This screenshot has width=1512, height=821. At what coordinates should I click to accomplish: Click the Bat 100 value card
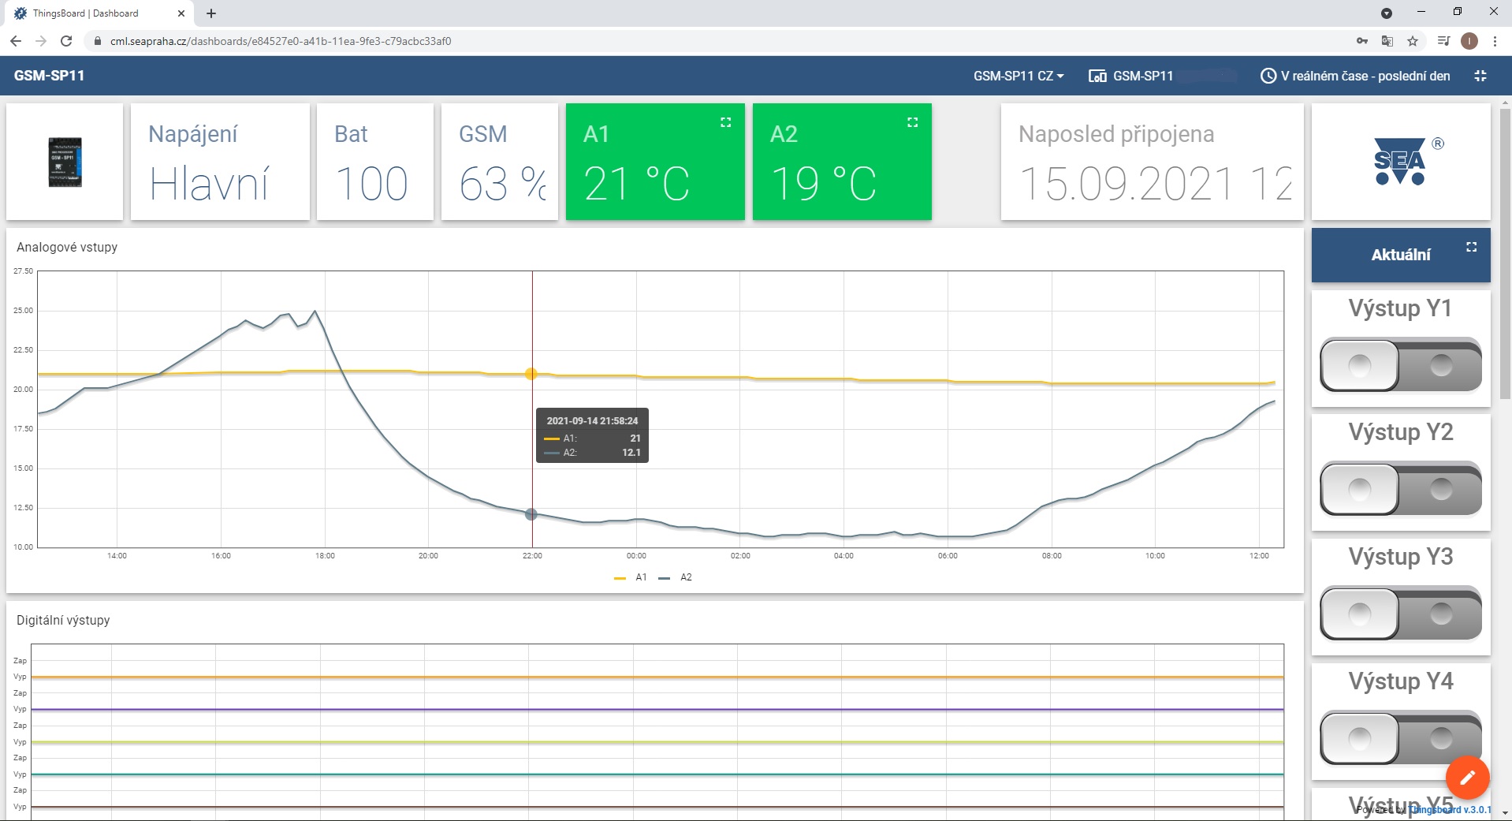pyautogui.click(x=375, y=162)
